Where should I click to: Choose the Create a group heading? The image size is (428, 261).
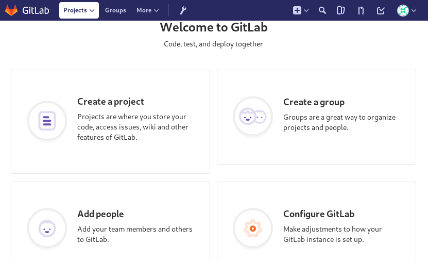[x=314, y=102]
